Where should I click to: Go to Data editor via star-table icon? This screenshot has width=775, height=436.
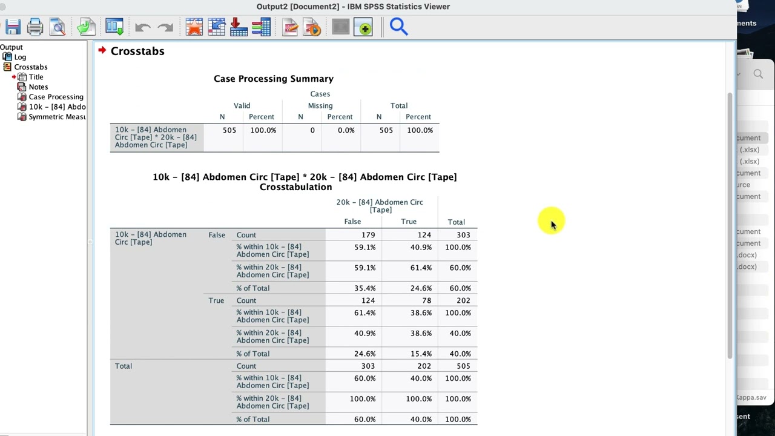[x=194, y=27]
